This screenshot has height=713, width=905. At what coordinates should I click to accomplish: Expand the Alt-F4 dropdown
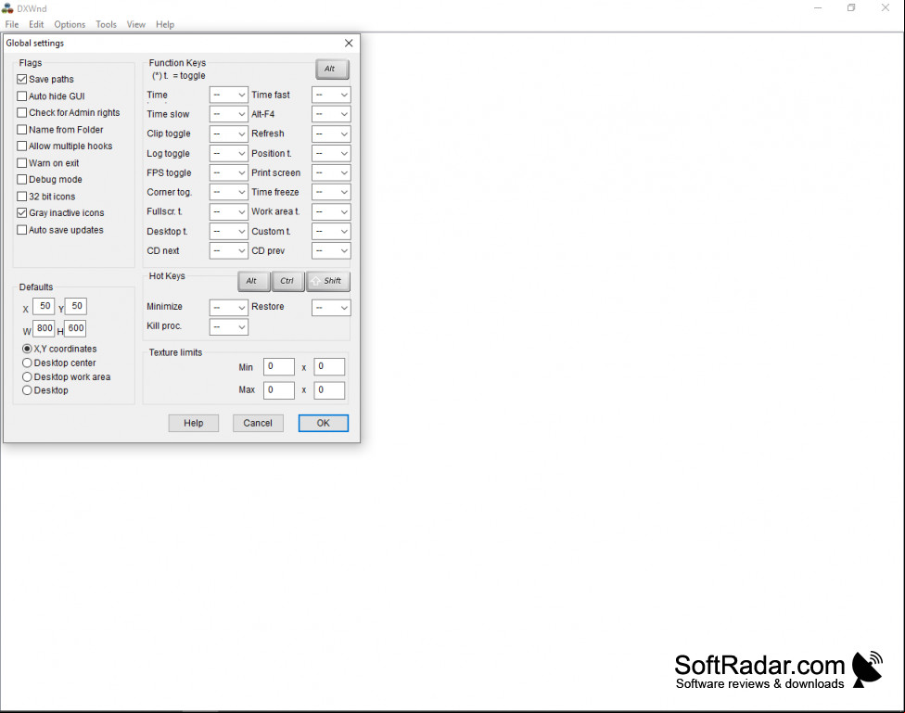[331, 114]
